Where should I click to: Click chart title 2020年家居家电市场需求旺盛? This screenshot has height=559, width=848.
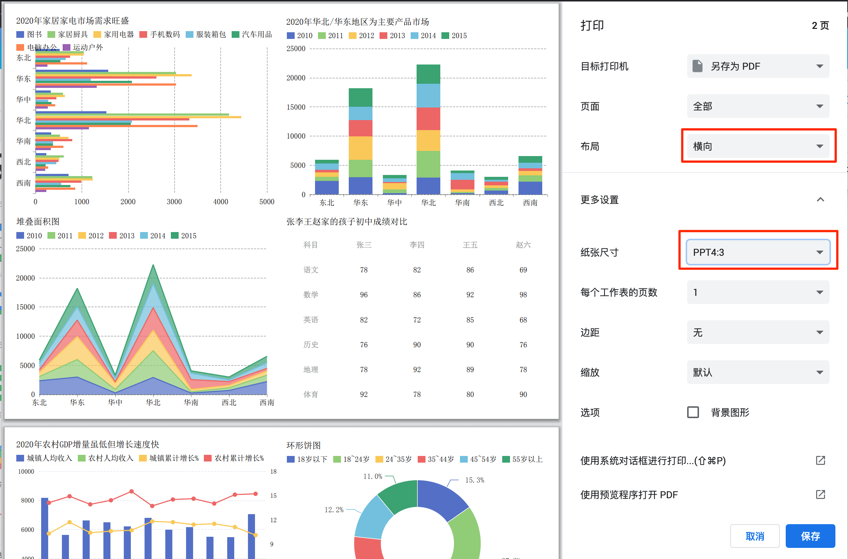(x=72, y=21)
